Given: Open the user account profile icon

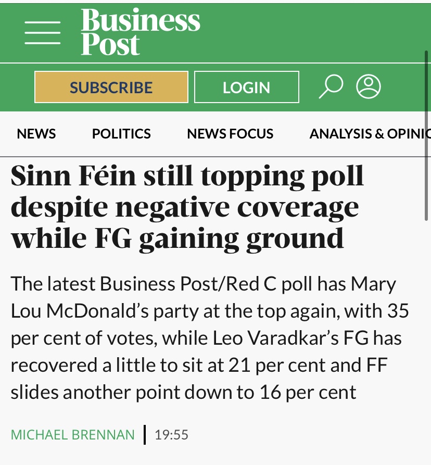Looking at the screenshot, I should [x=369, y=86].
